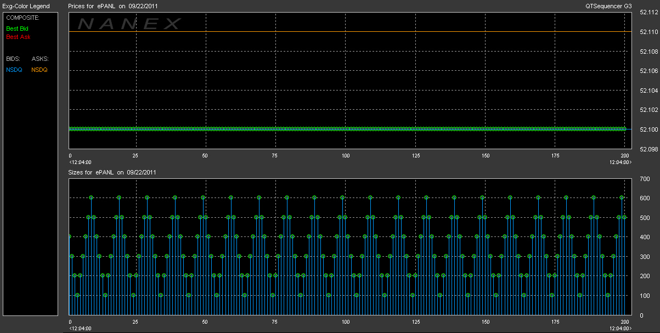
Task: Click the 100 tick under Sizes chart
Action: click(x=346, y=322)
